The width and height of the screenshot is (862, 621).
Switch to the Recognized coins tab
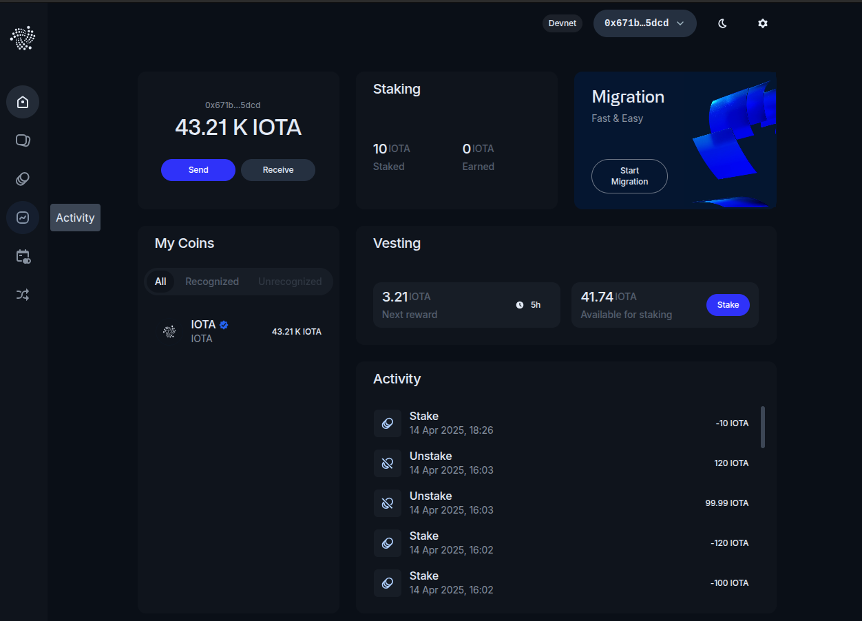(212, 282)
